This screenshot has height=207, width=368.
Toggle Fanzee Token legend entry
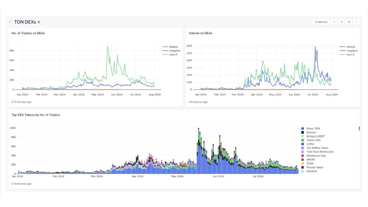tap(312, 168)
